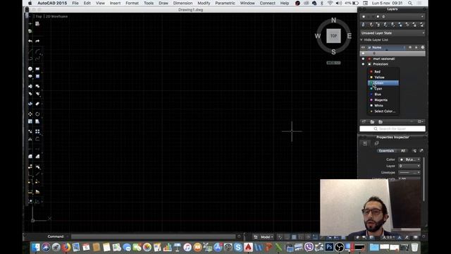Toggle visibility of layer 0
Screen dimensions: 451x254
click(x=363, y=54)
